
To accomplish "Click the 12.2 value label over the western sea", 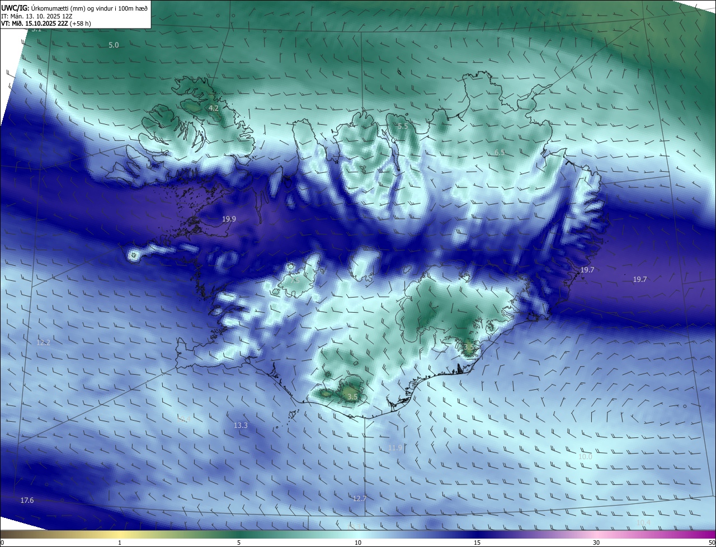I will (43, 342).
